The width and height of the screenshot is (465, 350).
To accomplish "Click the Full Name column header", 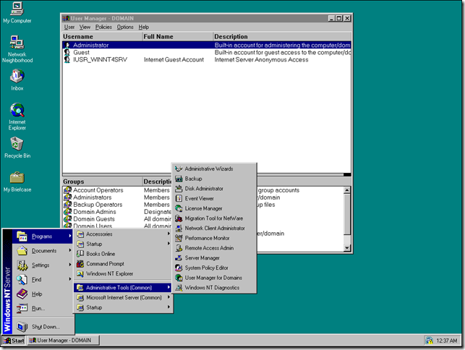I will 177,36.
